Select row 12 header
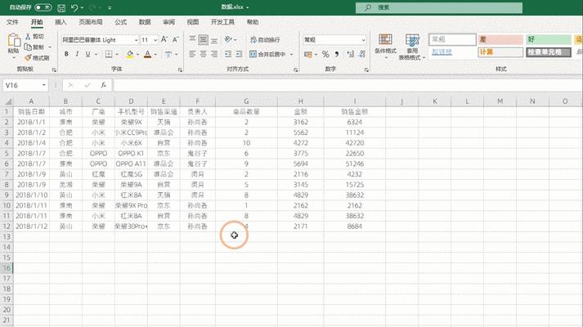Viewport: 583px width, 327px height. [x=7, y=226]
